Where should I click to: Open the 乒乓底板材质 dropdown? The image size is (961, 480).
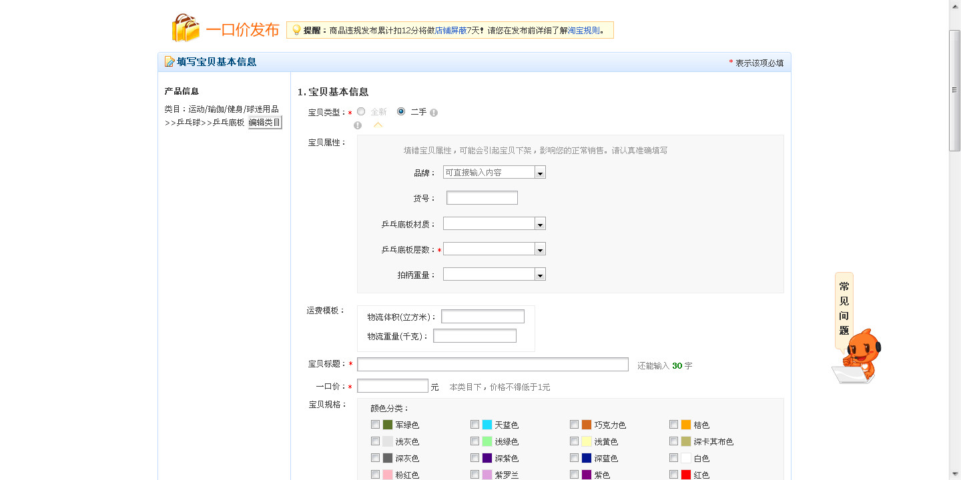541,224
